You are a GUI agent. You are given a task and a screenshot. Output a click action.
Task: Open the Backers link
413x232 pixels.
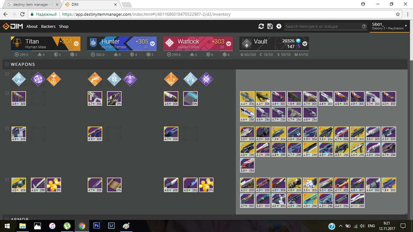pos(48,26)
